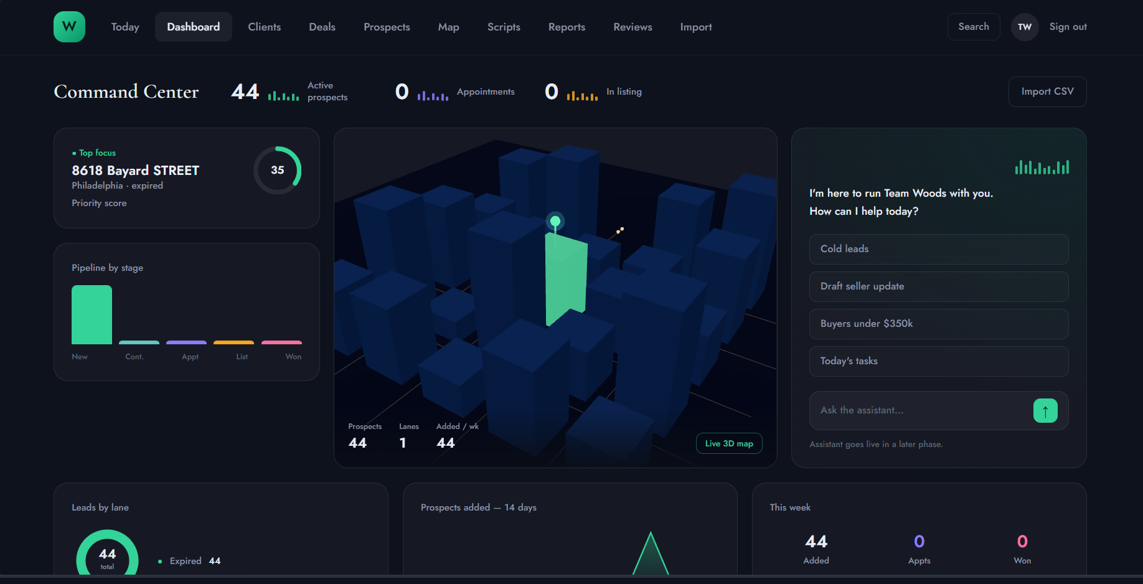Click the green W logo icon
Viewport: 1143px width, 584px height.
[69, 27]
